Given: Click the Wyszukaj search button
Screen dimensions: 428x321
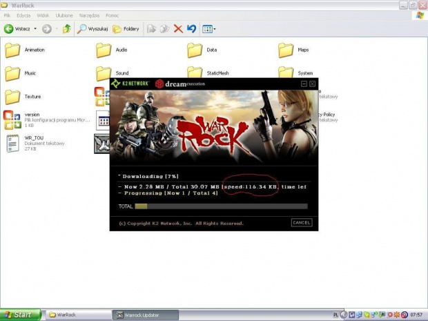Looking at the screenshot, I should [x=92, y=29].
